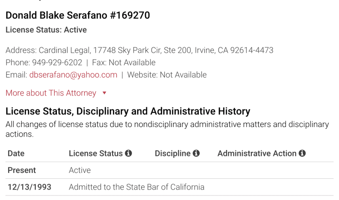Click the Fax: Not Available text
Viewport: 339px width, 200px height.
coord(124,63)
